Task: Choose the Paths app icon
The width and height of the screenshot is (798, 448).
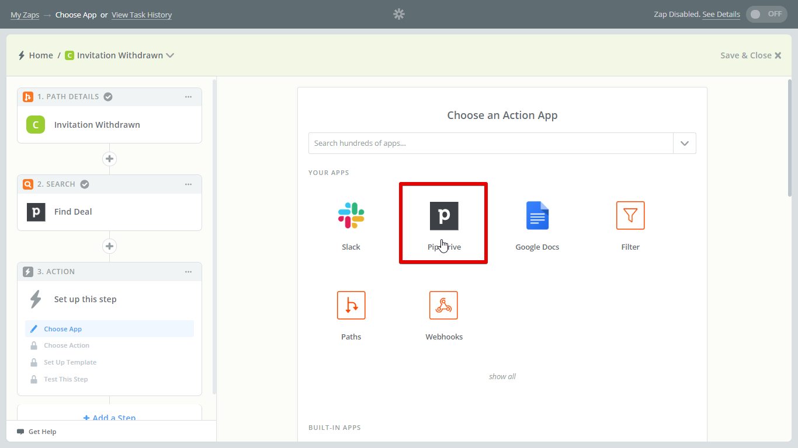Action: tap(351, 305)
